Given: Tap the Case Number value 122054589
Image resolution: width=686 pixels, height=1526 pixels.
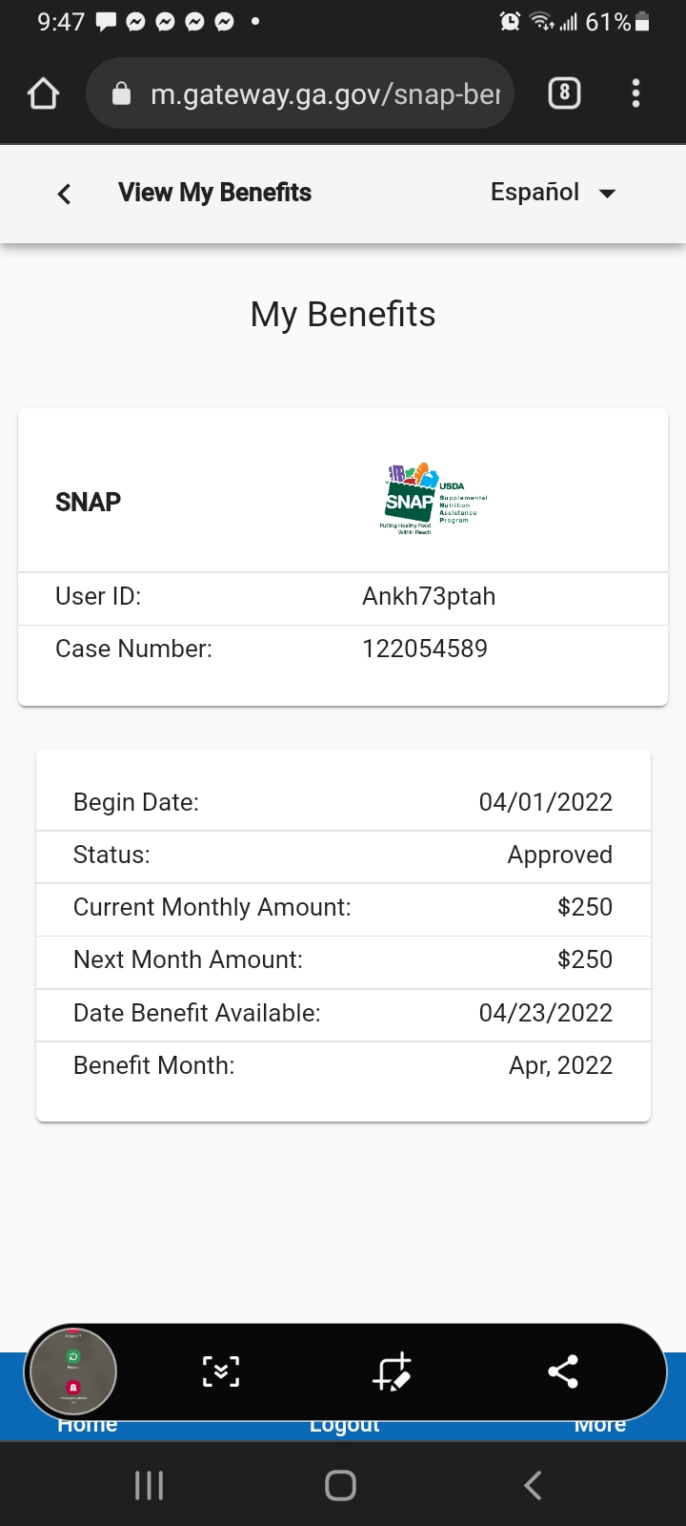Looking at the screenshot, I should tap(425, 649).
